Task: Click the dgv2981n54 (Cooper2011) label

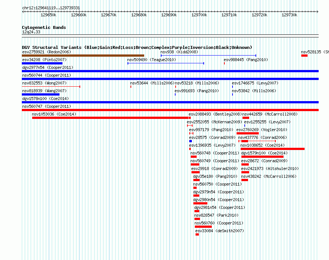Action: (x=220, y=207)
